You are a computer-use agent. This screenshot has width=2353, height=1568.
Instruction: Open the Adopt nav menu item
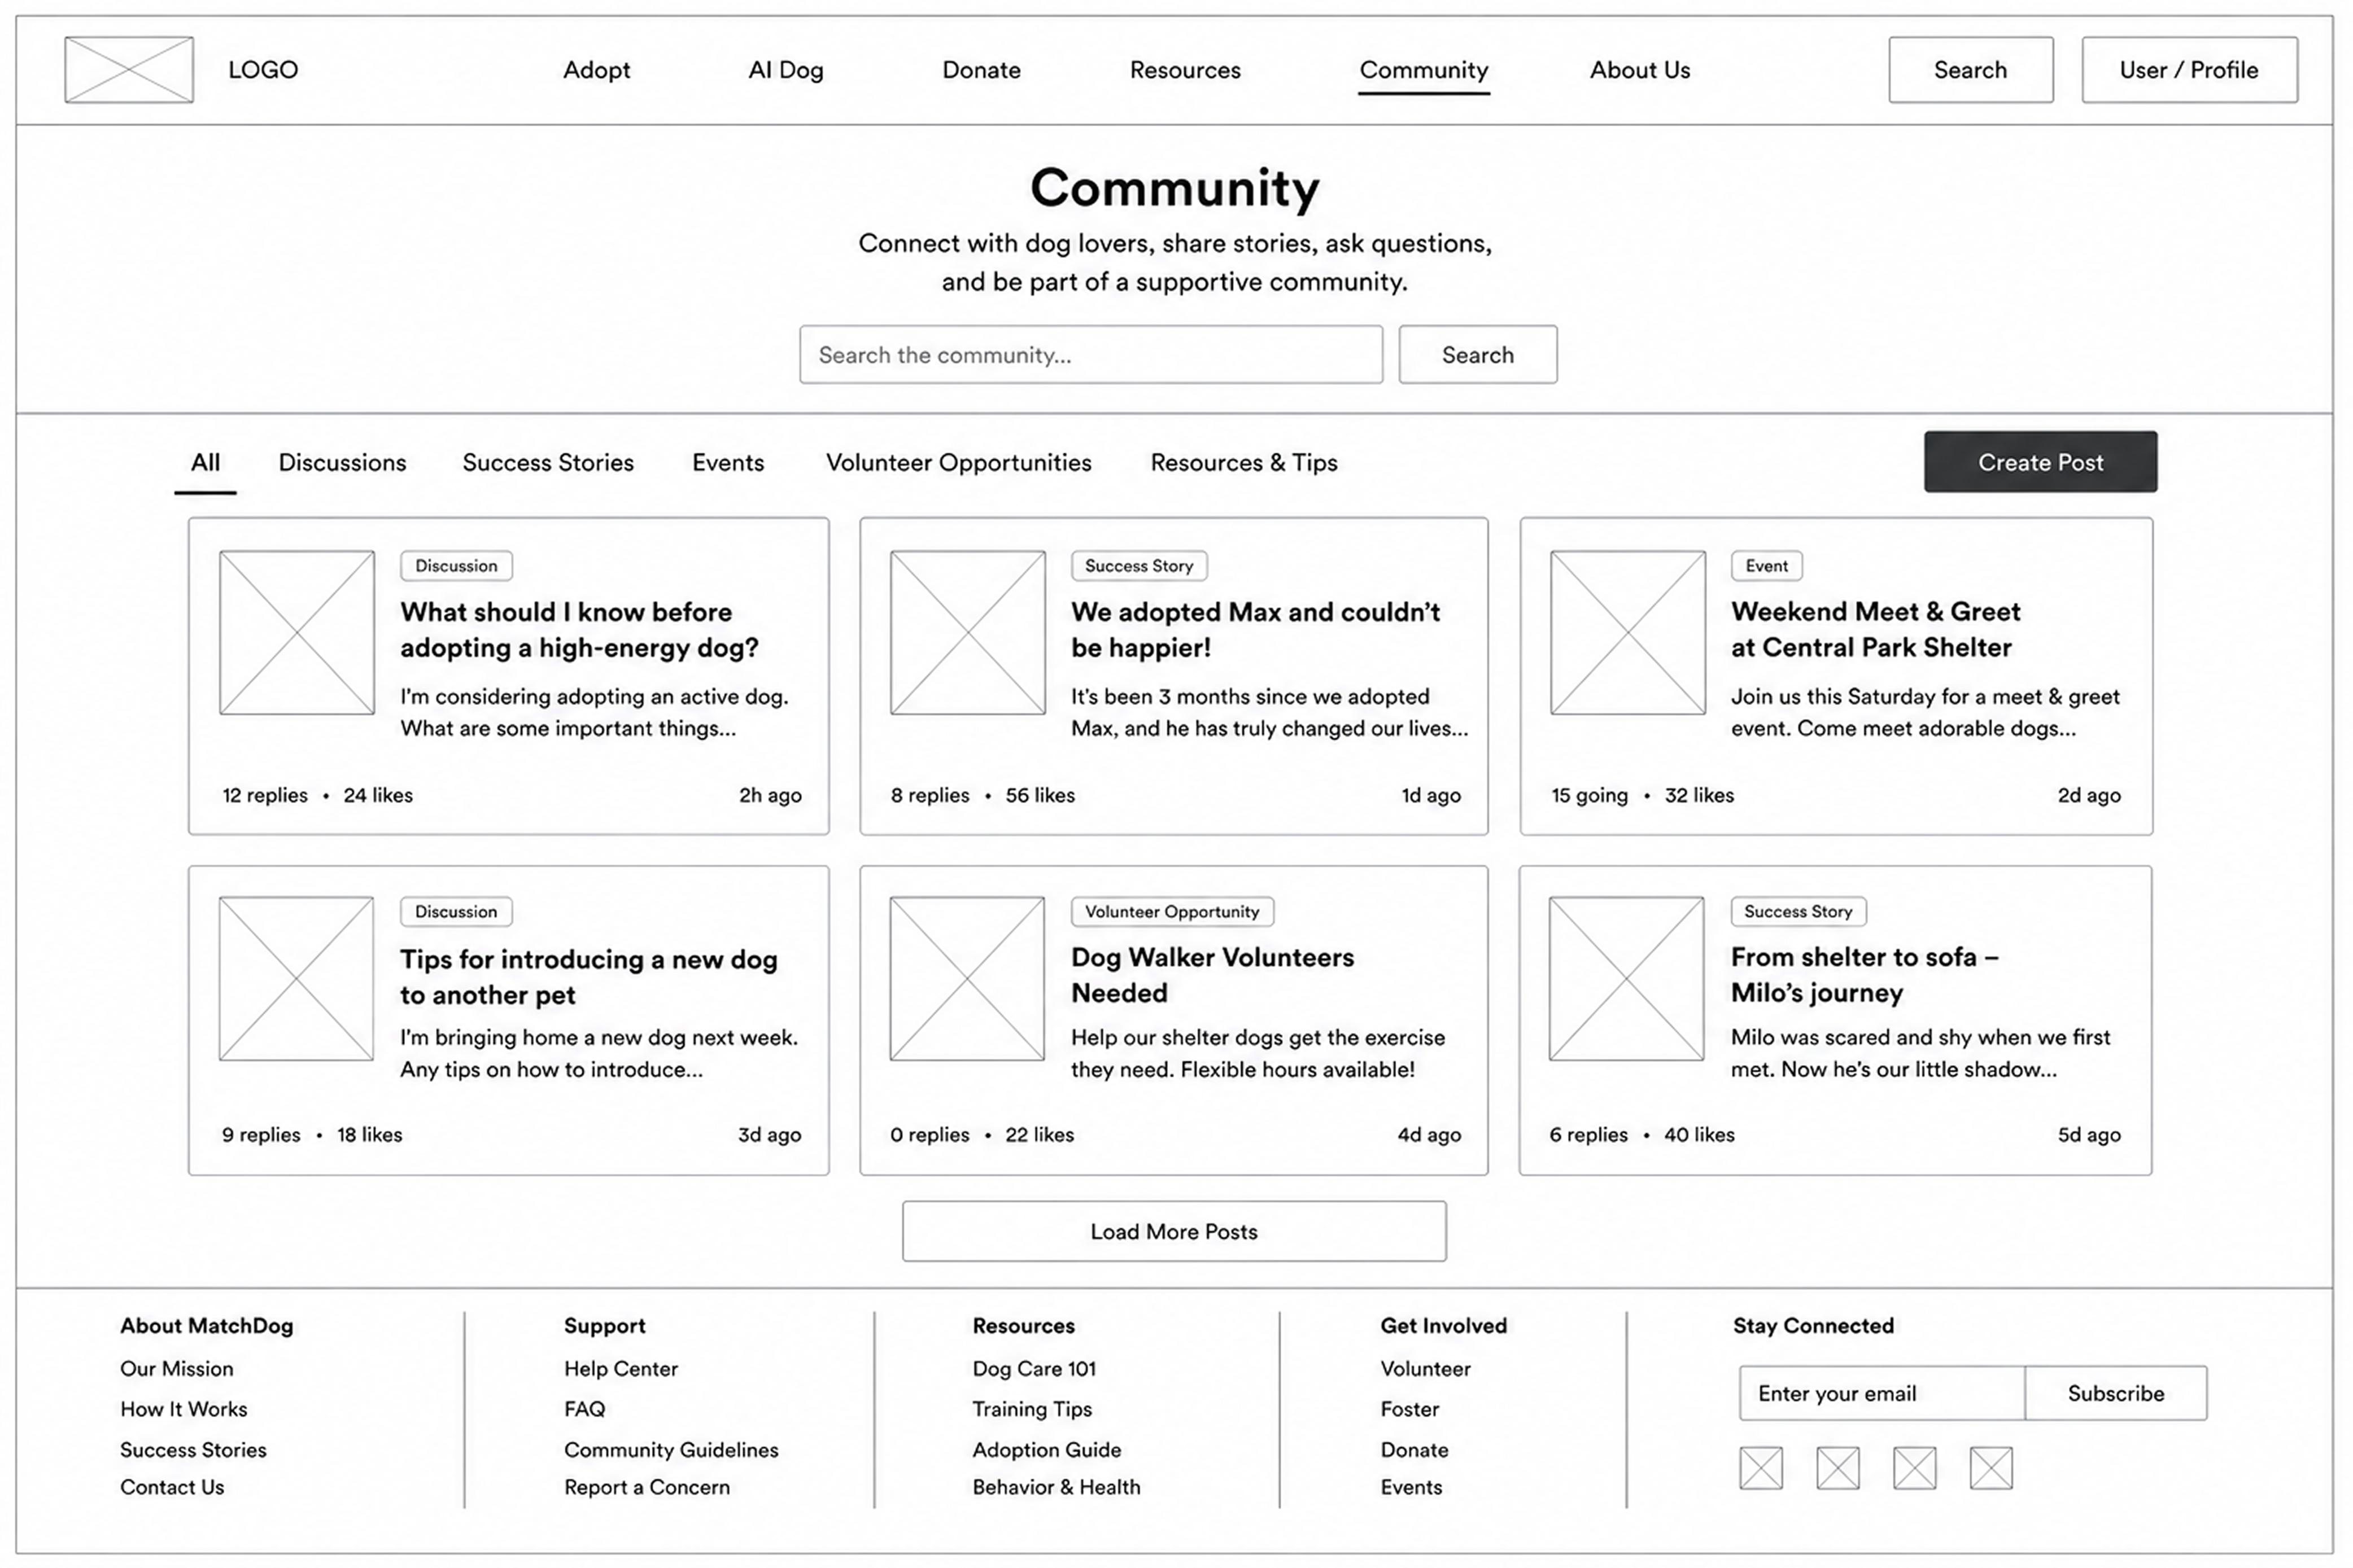pos(596,70)
